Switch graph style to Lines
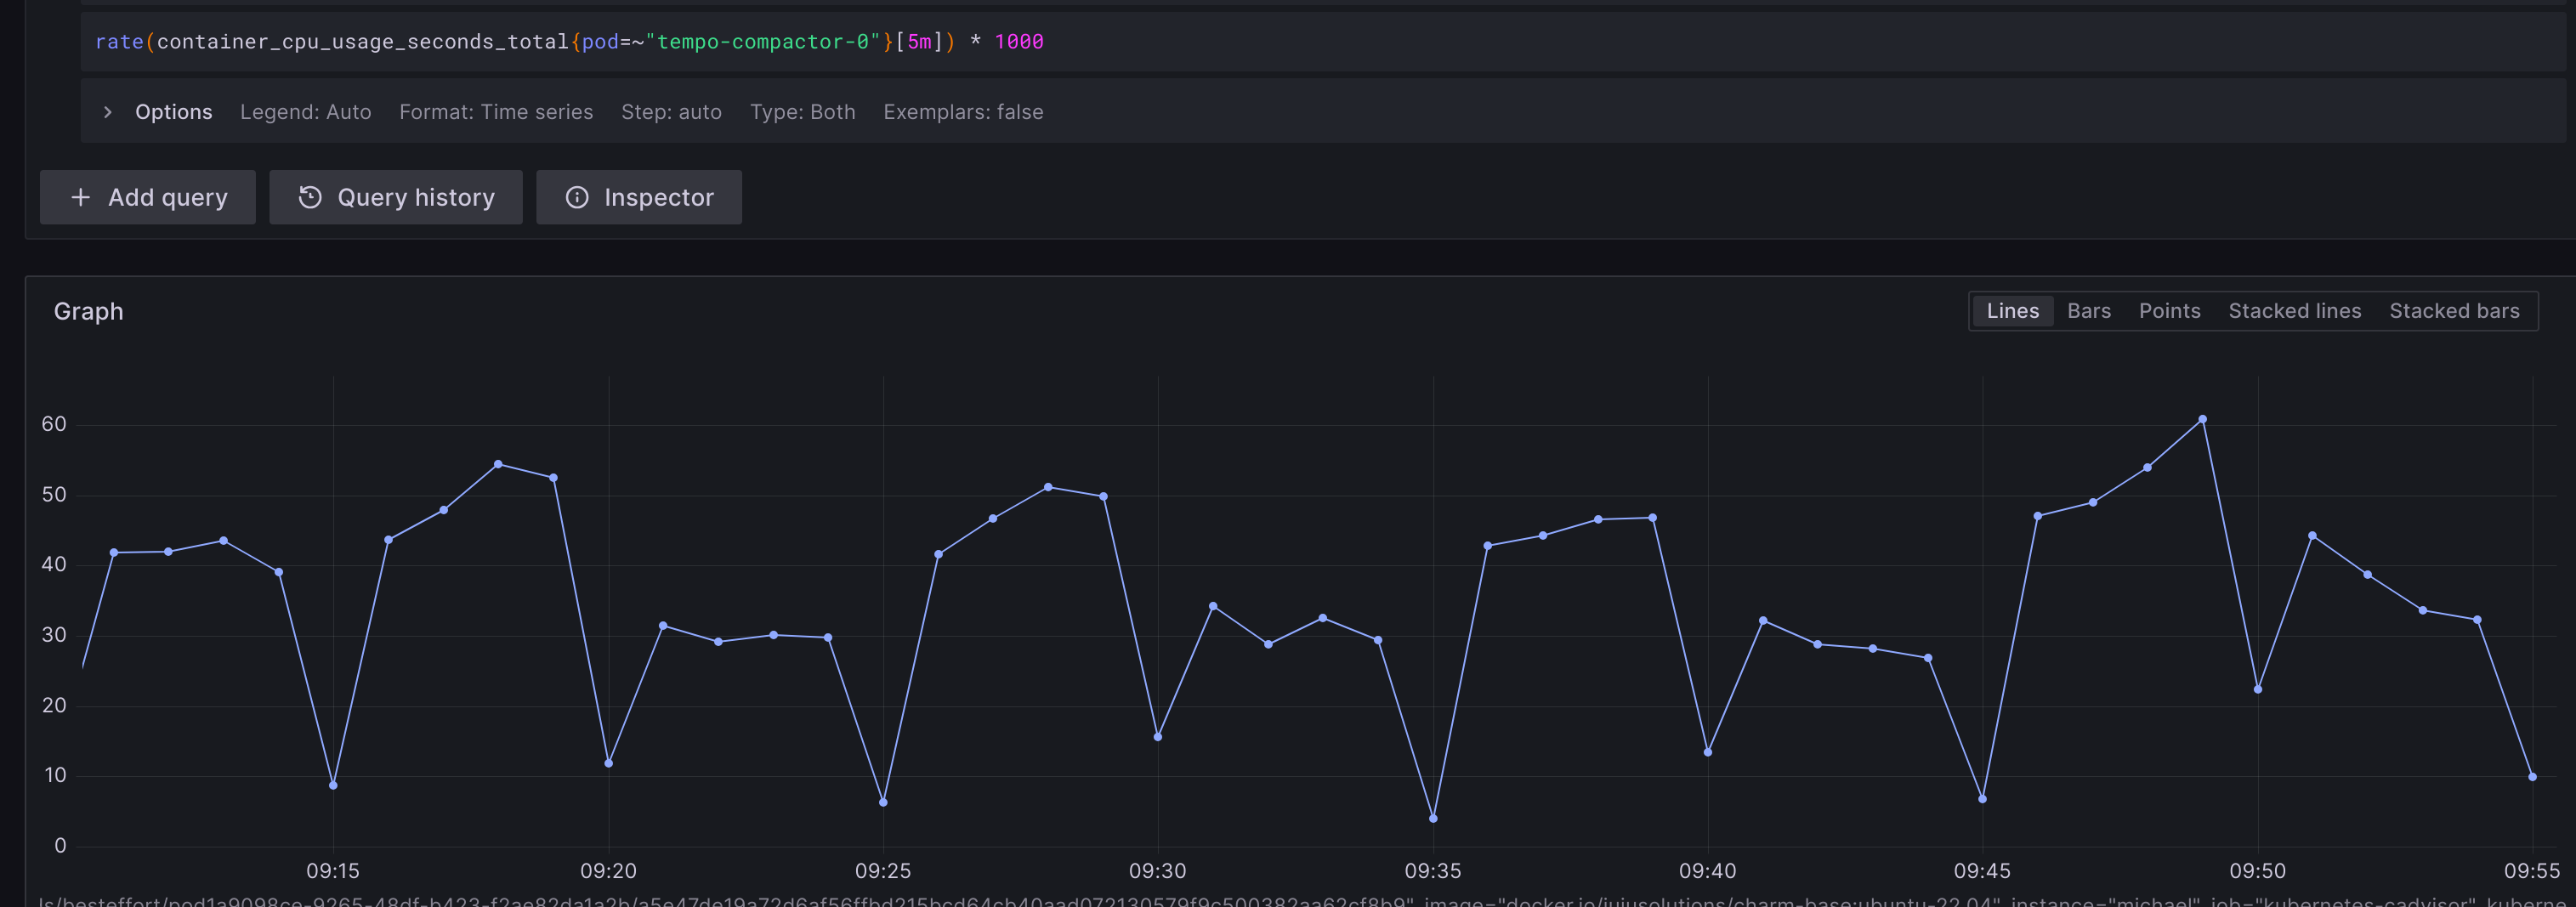 tap(2012, 311)
